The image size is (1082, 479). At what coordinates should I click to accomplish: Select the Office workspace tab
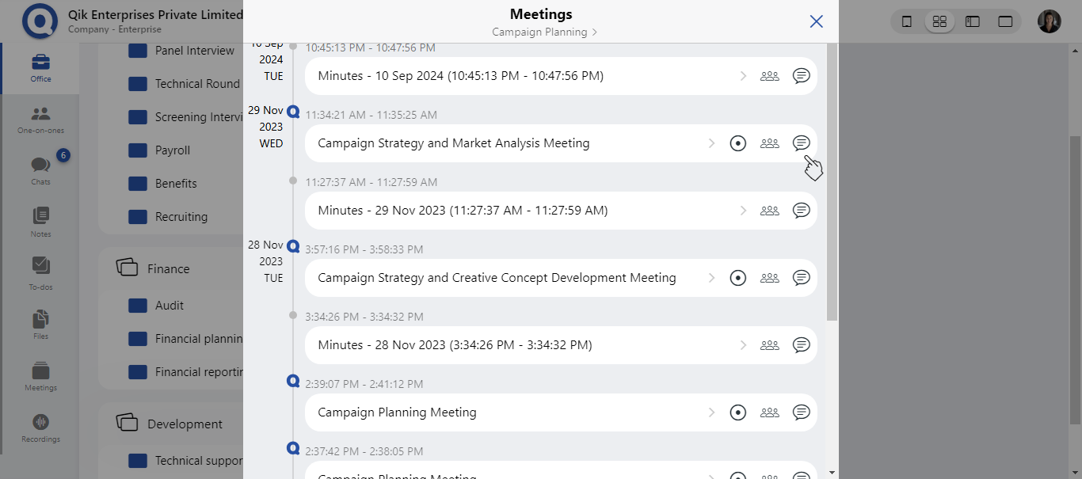40,67
